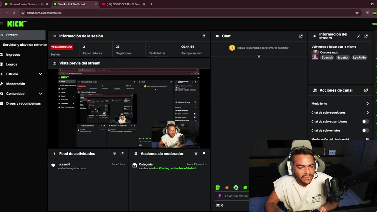
Task: Open HablandoGiladas1 moderator link
Action: (185, 168)
